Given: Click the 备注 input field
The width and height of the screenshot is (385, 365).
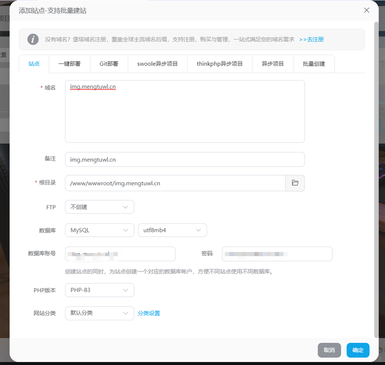Looking at the screenshot, I should (185, 159).
